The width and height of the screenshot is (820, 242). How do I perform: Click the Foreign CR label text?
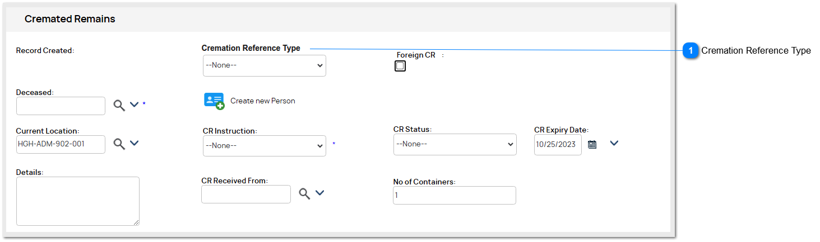click(416, 55)
